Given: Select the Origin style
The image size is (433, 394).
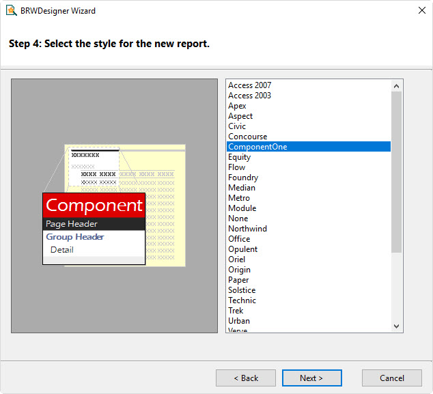Looking at the screenshot, I should (x=309, y=269).
